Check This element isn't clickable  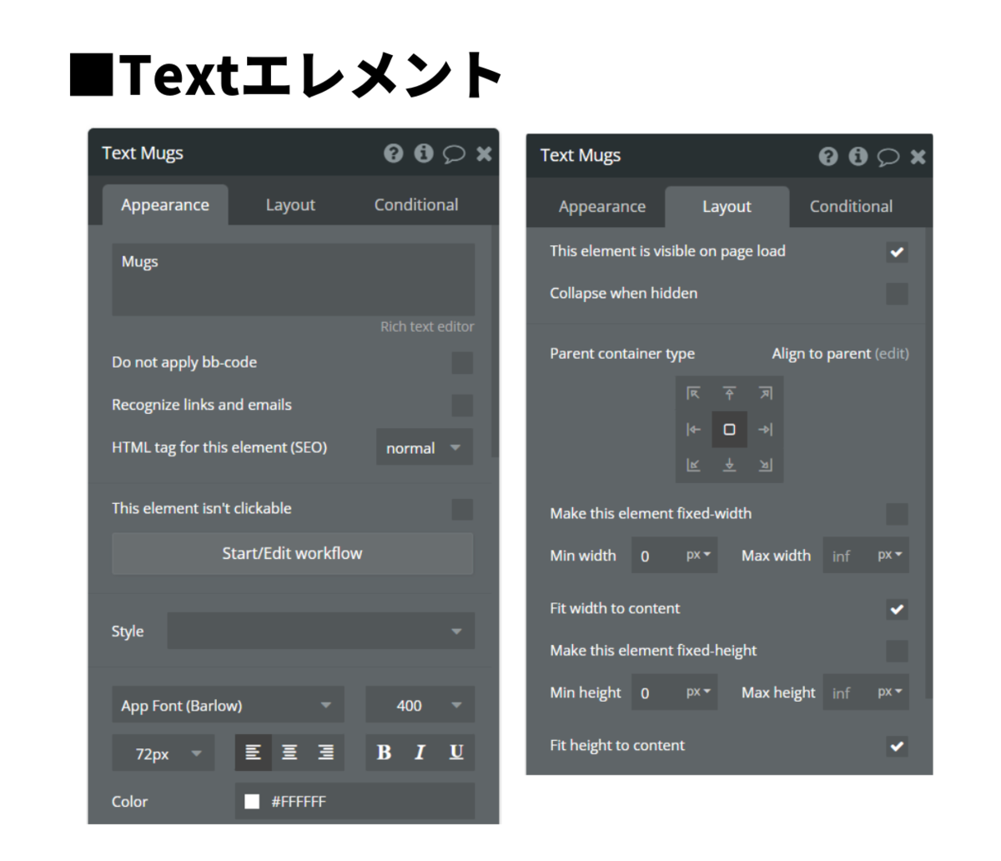[x=462, y=509]
